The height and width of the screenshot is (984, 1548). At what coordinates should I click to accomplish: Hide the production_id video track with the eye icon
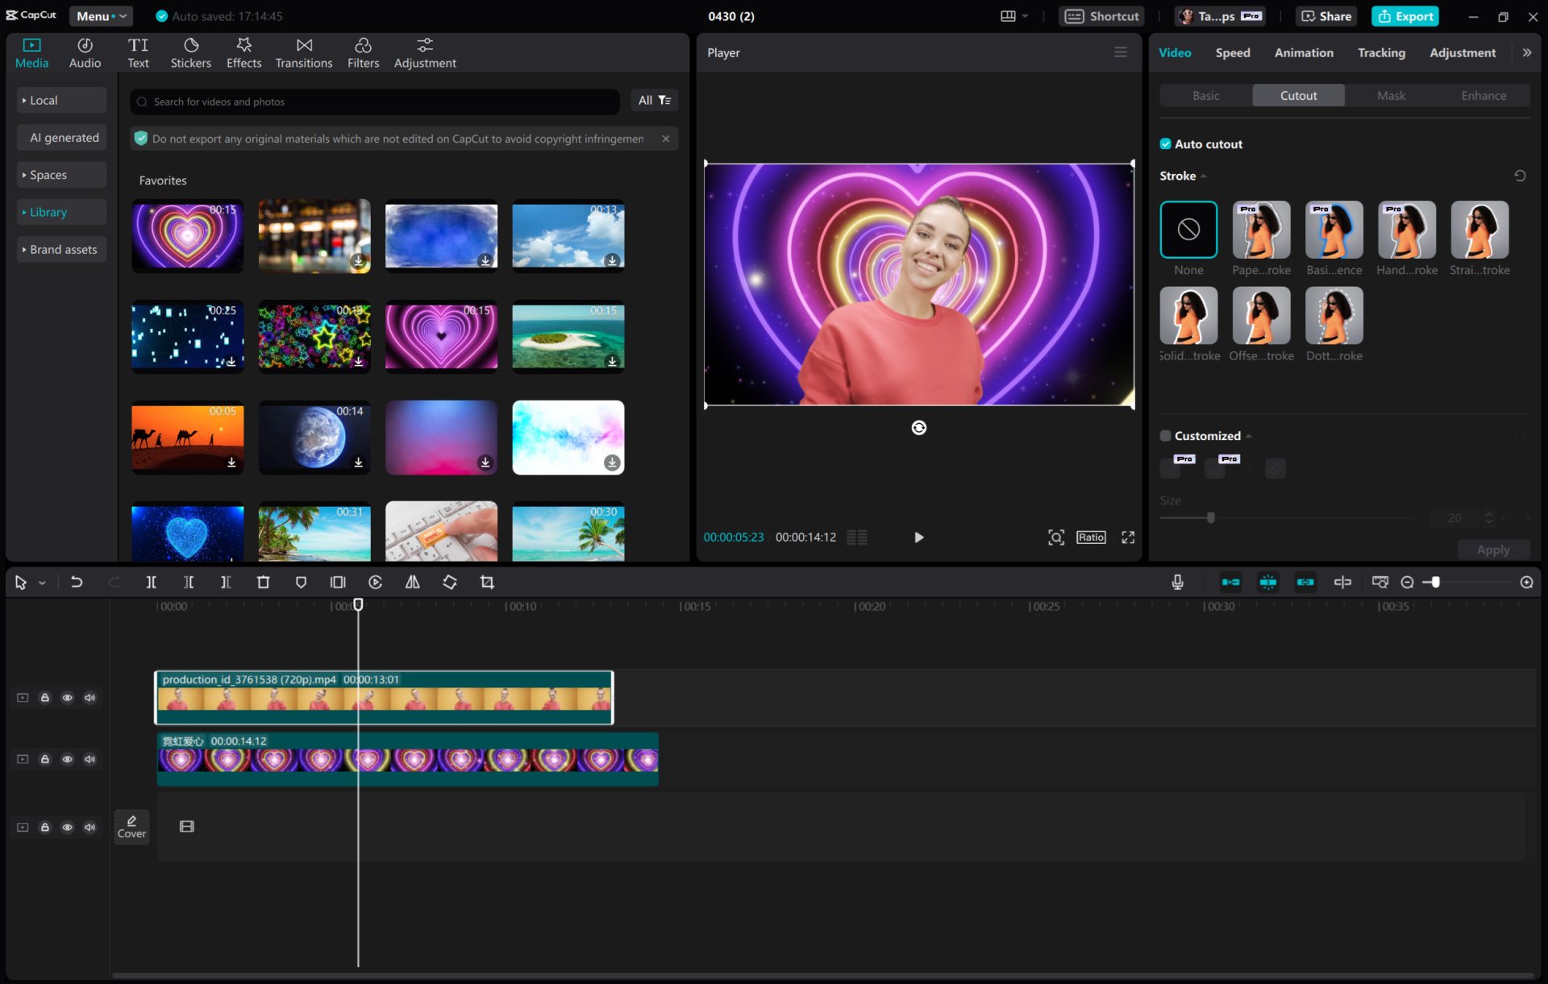[68, 698]
